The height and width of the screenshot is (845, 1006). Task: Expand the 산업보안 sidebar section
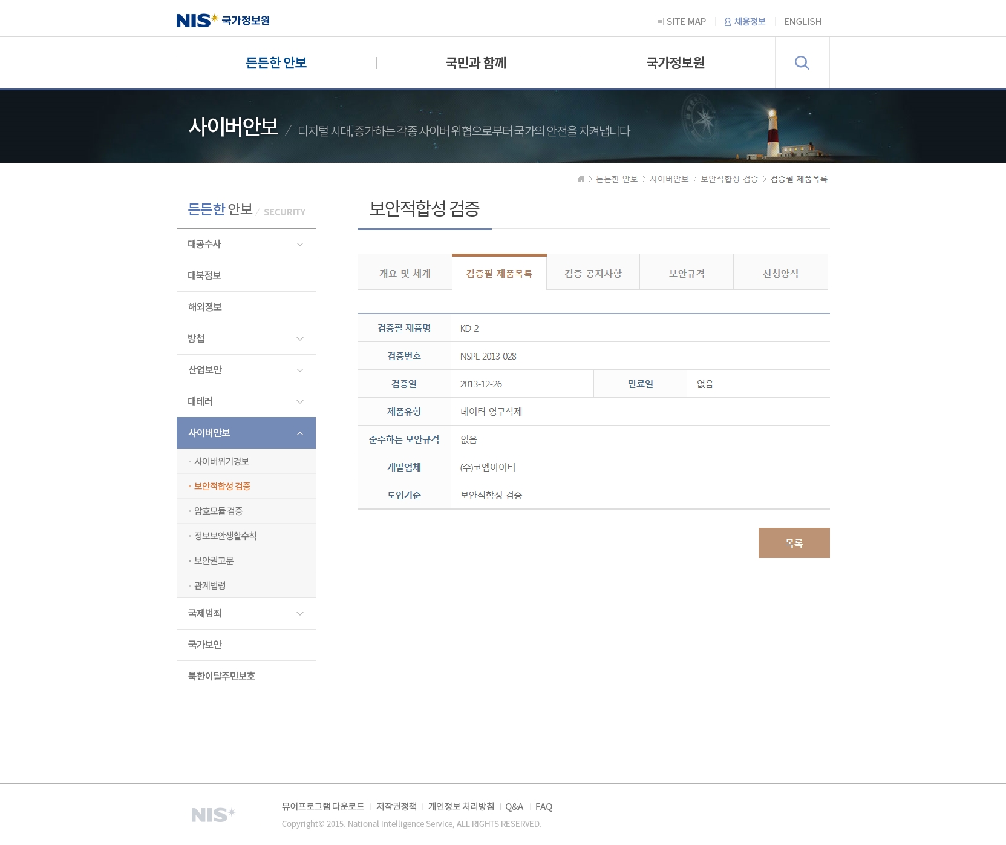coord(246,370)
